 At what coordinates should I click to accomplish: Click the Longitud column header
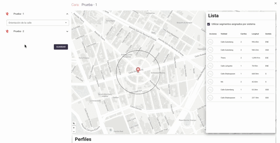pyautogui.click(x=255, y=34)
